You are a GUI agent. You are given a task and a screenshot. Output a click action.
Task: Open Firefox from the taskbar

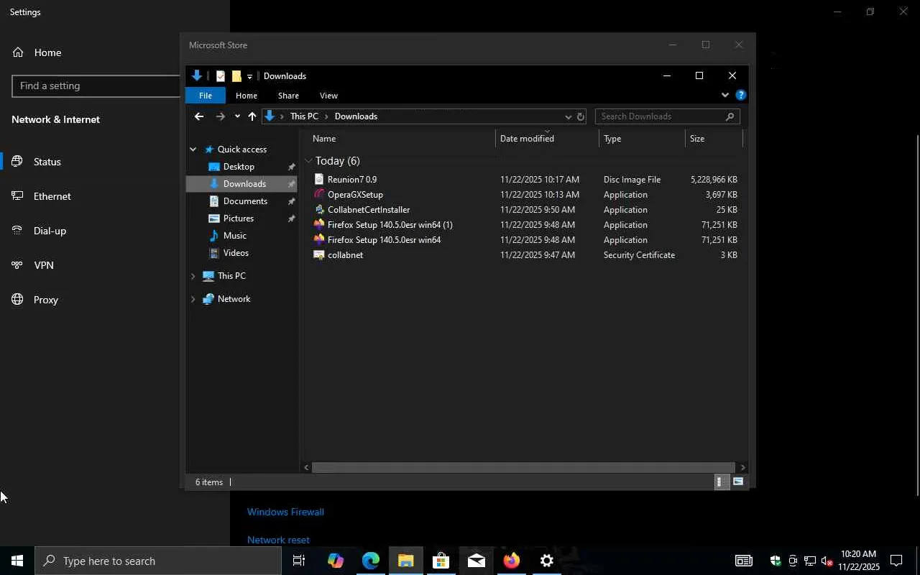[x=511, y=561]
